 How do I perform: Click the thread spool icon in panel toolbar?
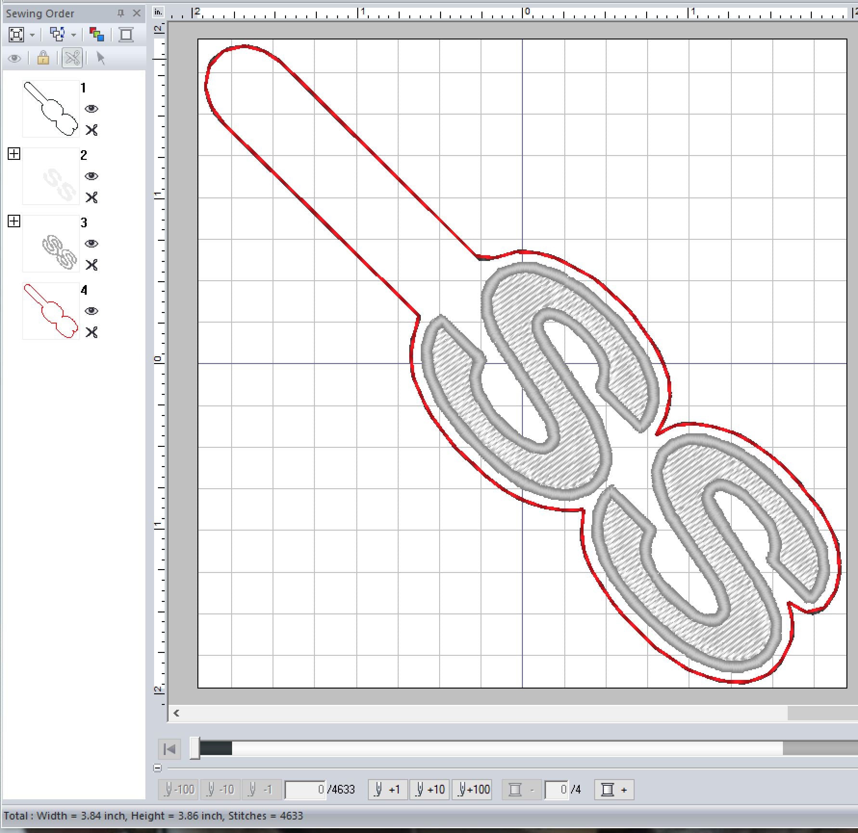126,34
